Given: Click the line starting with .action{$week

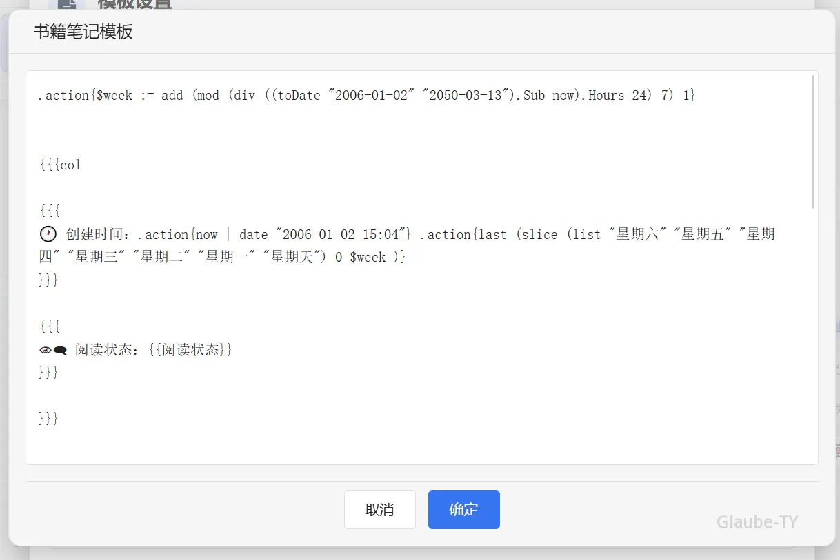Looking at the screenshot, I should click(x=367, y=96).
